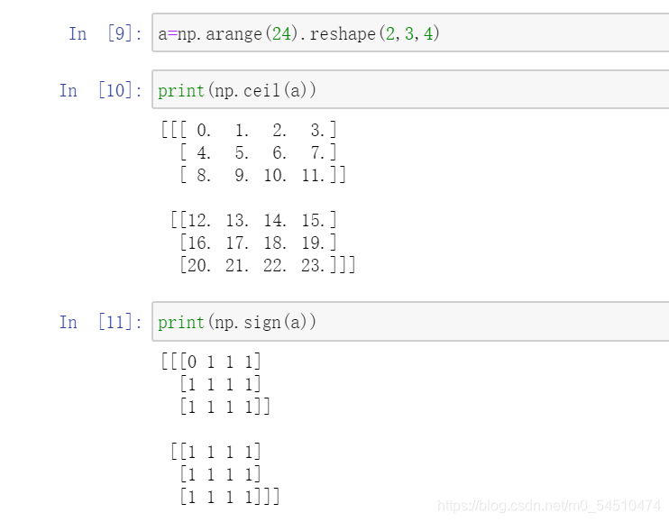Viewport: 669px width, 522px height.
Task: Click the code cell with print(np.ceil(a))
Action: click(410, 89)
